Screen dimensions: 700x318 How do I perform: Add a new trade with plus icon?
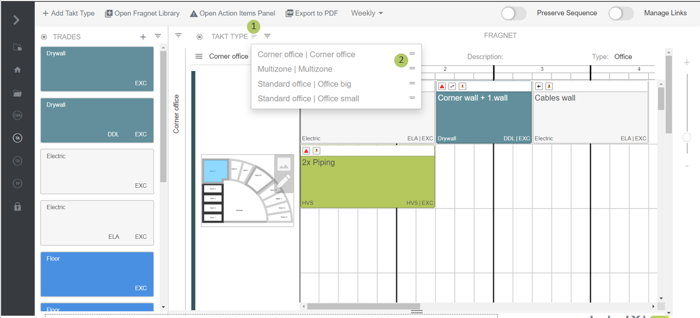pos(143,37)
